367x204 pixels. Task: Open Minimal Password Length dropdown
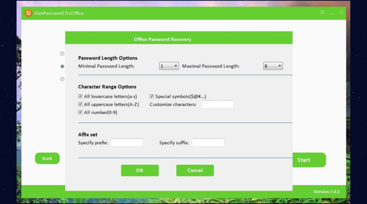(x=169, y=66)
